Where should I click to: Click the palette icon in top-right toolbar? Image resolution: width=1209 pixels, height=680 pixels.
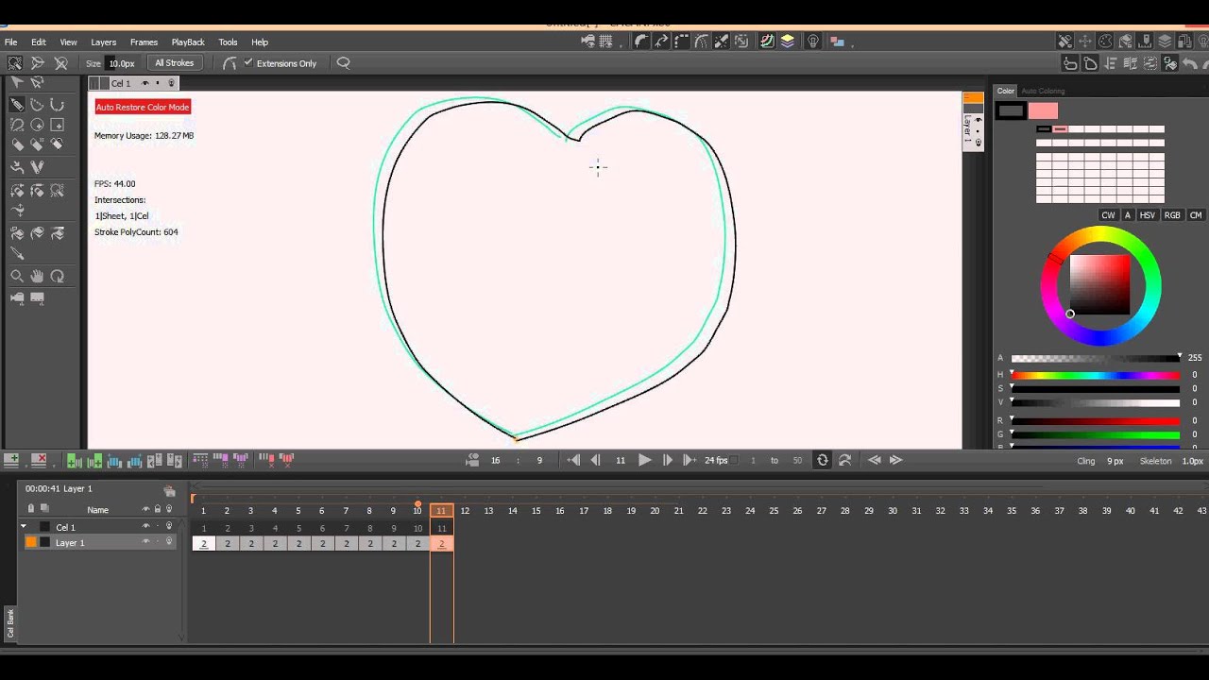coord(1104,42)
